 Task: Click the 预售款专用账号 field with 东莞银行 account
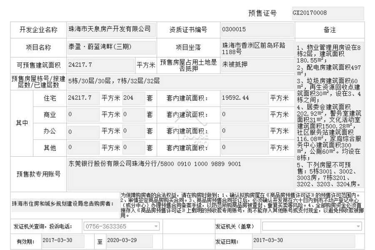tap(180, 174)
